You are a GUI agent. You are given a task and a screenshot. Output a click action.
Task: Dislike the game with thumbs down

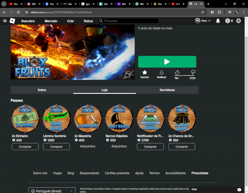click(x=193, y=72)
